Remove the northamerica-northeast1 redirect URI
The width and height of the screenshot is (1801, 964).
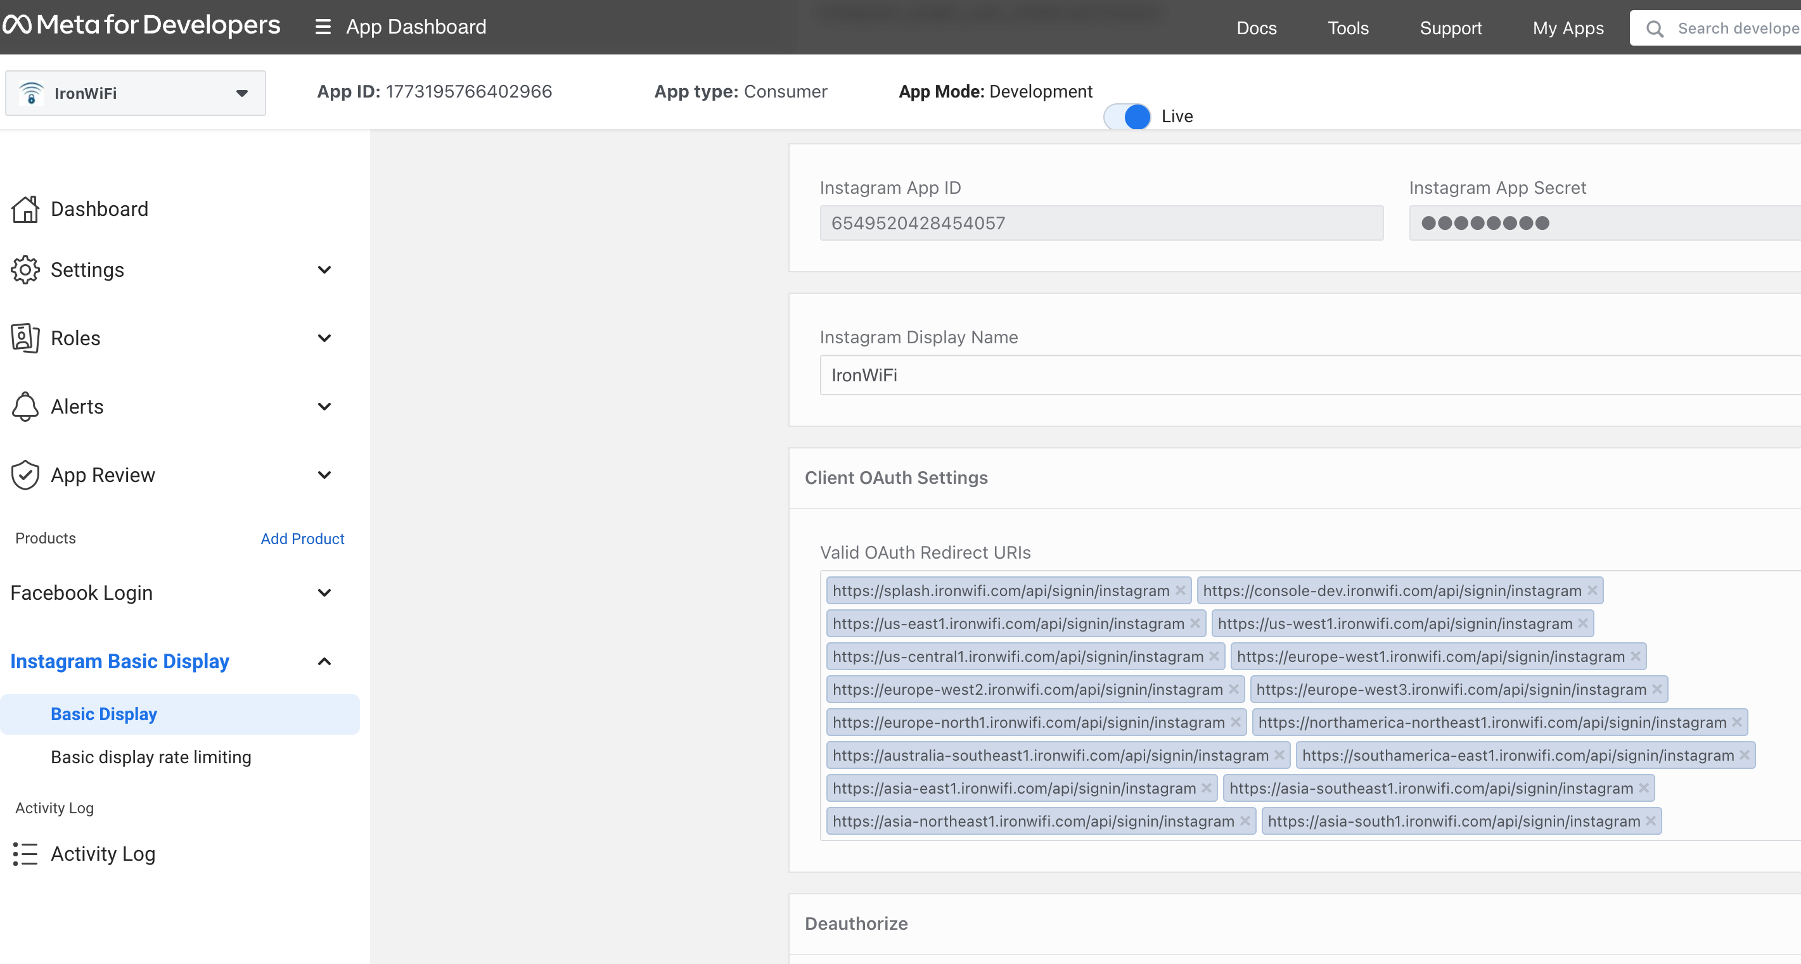[x=1736, y=721]
